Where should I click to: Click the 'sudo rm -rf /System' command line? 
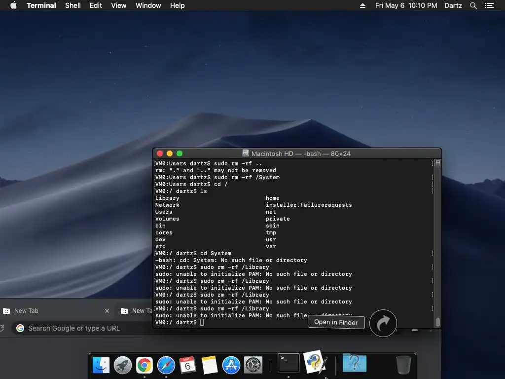click(217, 177)
